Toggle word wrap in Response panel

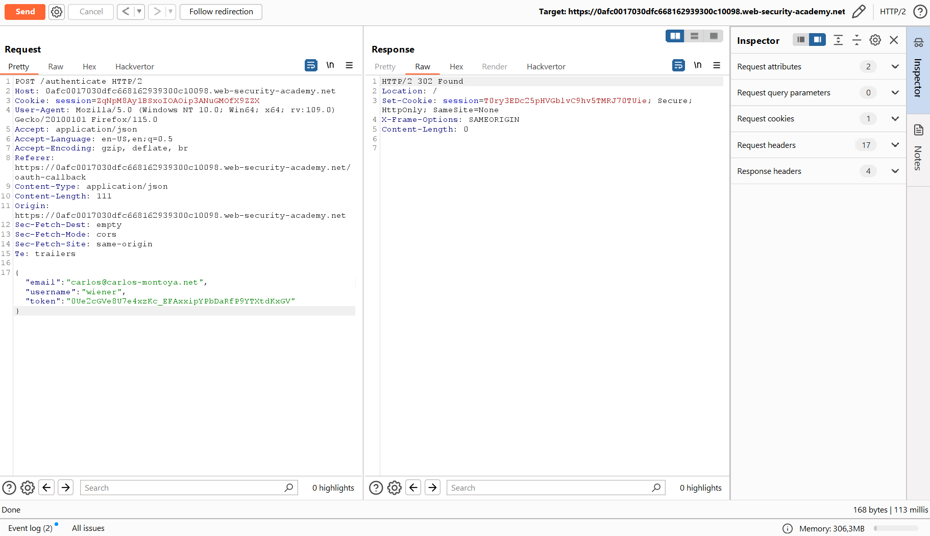coord(678,65)
